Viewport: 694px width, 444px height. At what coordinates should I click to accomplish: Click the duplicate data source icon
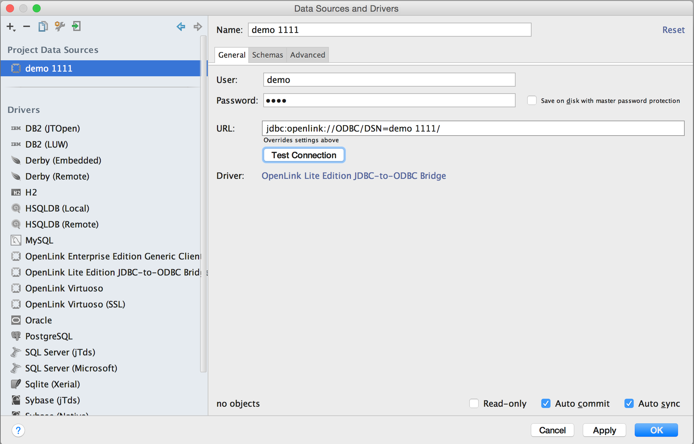pyautogui.click(x=43, y=26)
